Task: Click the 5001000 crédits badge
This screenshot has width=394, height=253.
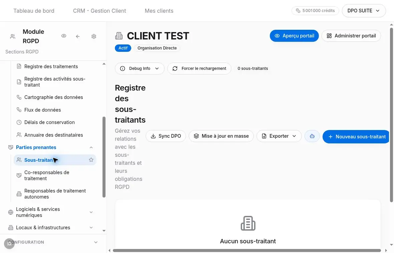Action: [315, 11]
